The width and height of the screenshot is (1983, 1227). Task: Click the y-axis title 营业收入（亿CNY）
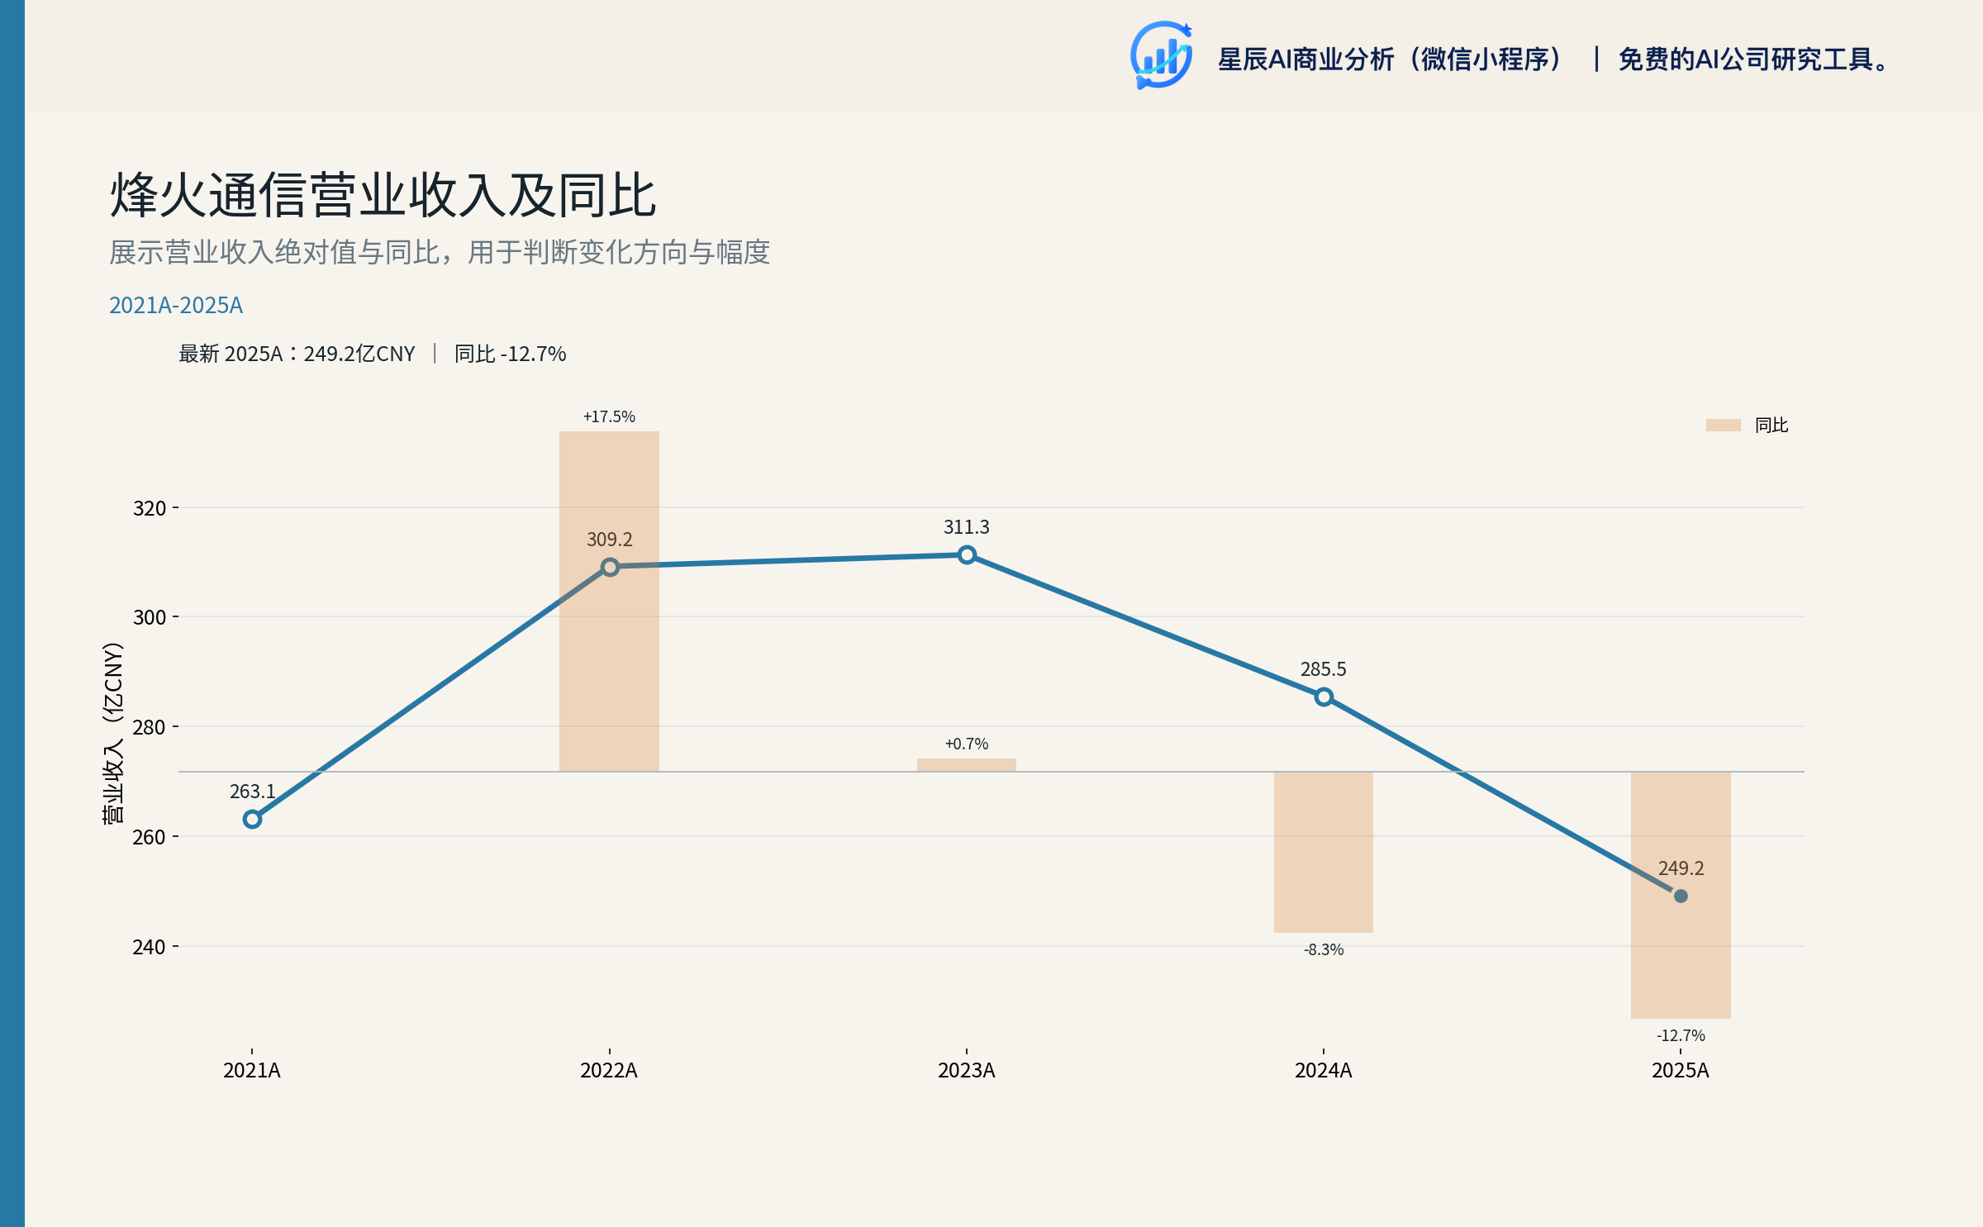(x=112, y=732)
